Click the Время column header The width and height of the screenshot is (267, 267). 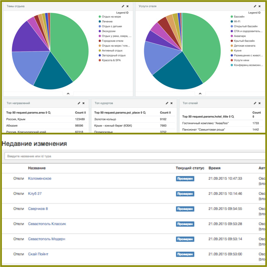214,168
